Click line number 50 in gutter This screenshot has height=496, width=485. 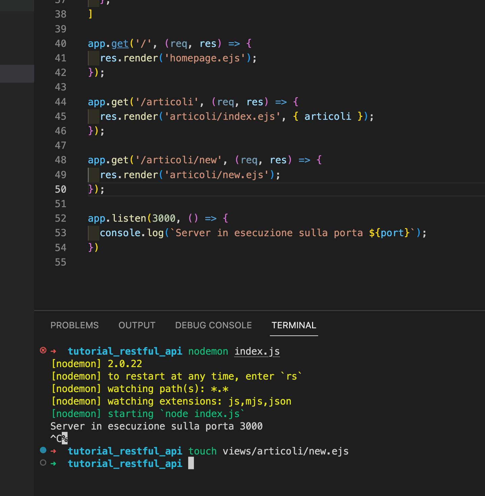[x=61, y=189]
